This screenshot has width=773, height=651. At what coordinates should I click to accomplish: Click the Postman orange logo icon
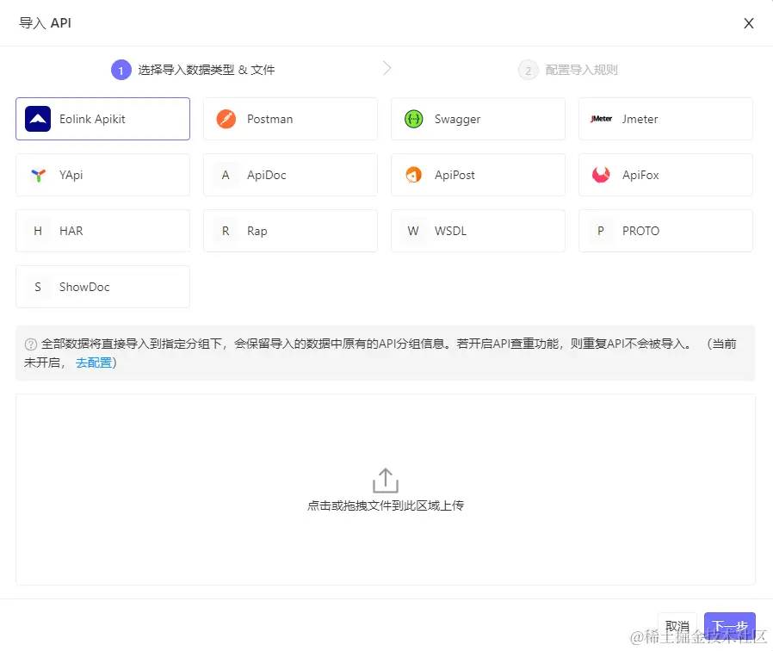click(226, 119)
